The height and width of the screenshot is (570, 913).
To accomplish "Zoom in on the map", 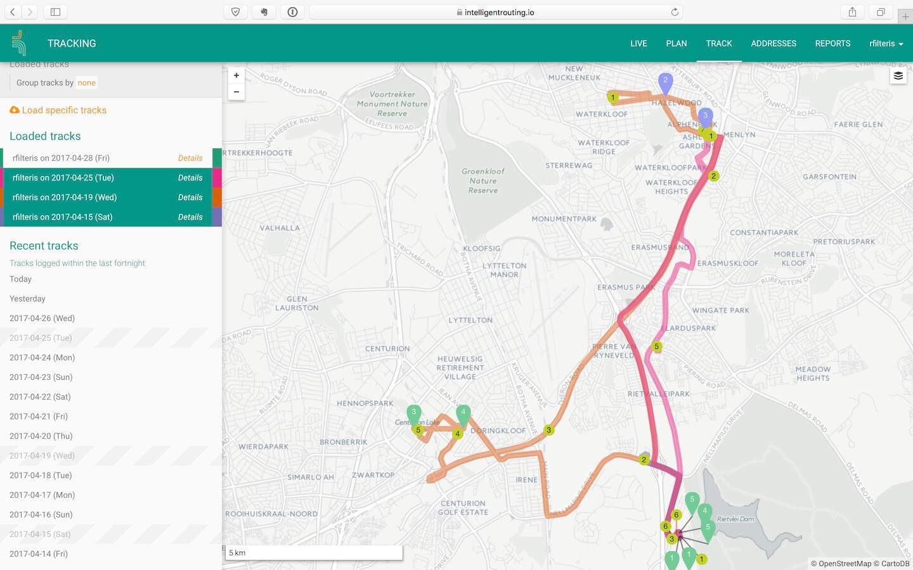I will 236,75.
